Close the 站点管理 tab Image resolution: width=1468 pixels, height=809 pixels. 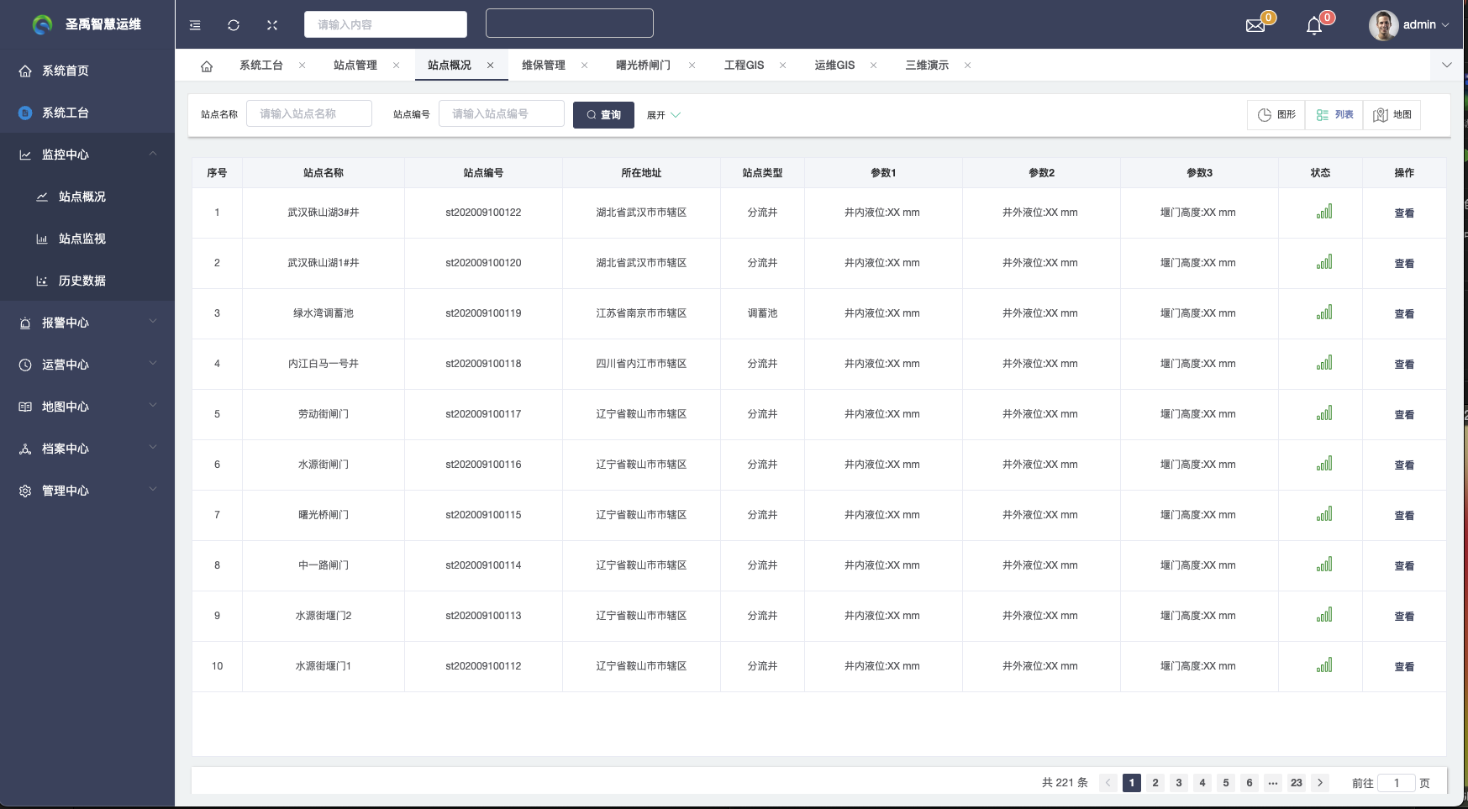[397, 66]
